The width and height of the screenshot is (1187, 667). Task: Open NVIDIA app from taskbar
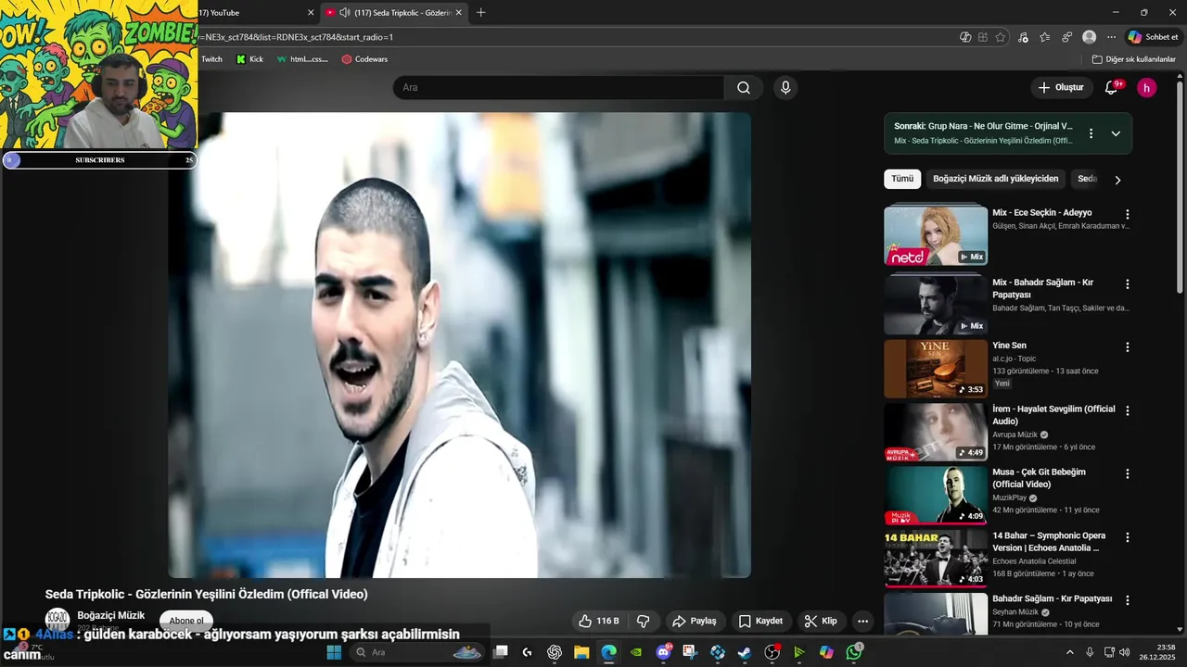point(636,652)
